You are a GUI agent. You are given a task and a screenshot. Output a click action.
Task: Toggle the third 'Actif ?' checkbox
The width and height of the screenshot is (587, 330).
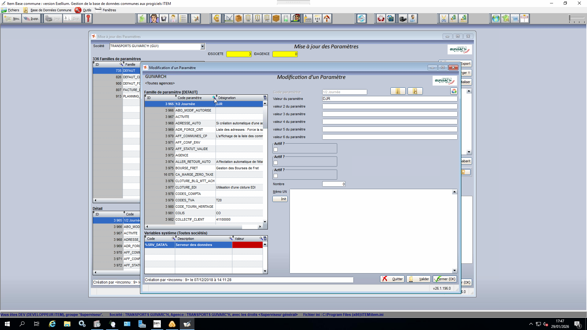pyautogui.click(x=276, y=176)
